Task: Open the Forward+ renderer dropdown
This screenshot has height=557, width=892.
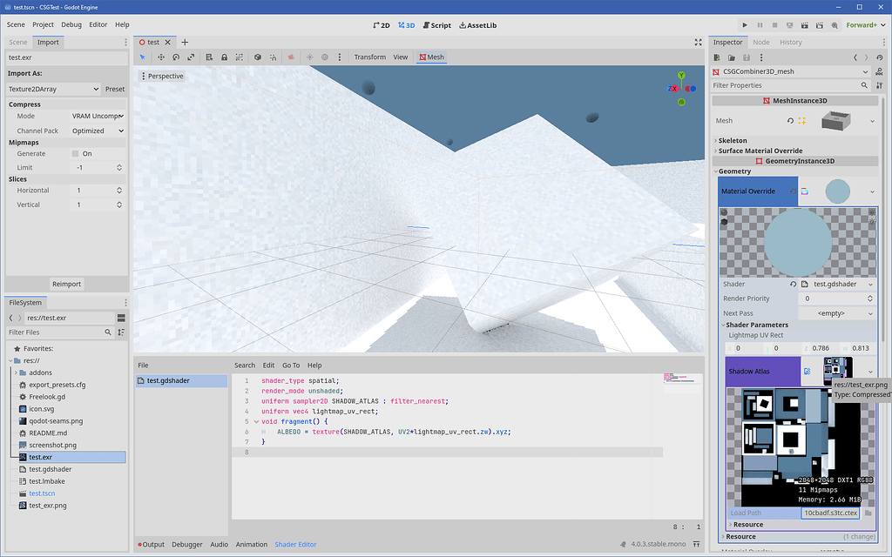Action: click(x=861, y=24)
